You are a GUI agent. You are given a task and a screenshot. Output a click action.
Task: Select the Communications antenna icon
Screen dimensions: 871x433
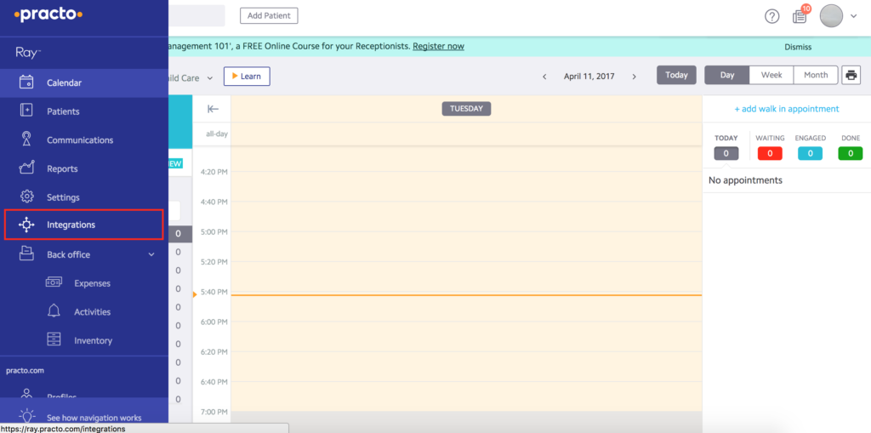pos(27,140)
